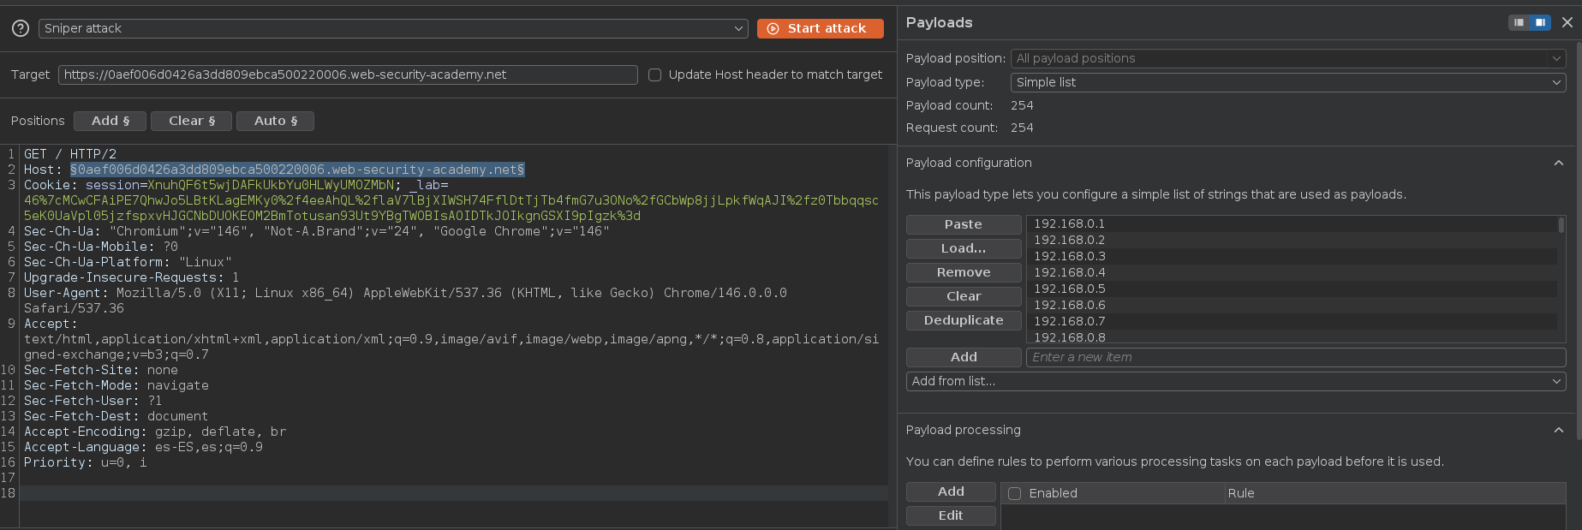This screenshot has height=530, width=1582.
Task: Collapse the Payload configuration section
Action: (1558, 164)
